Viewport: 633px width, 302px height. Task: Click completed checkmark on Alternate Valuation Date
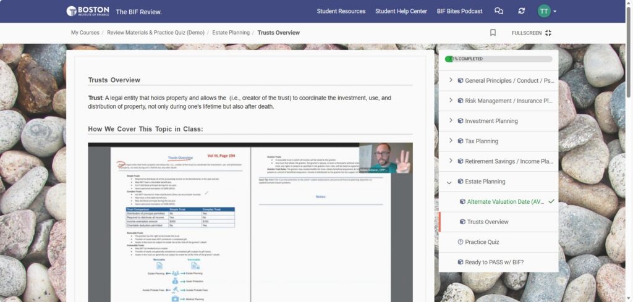[x=551, y=201]
